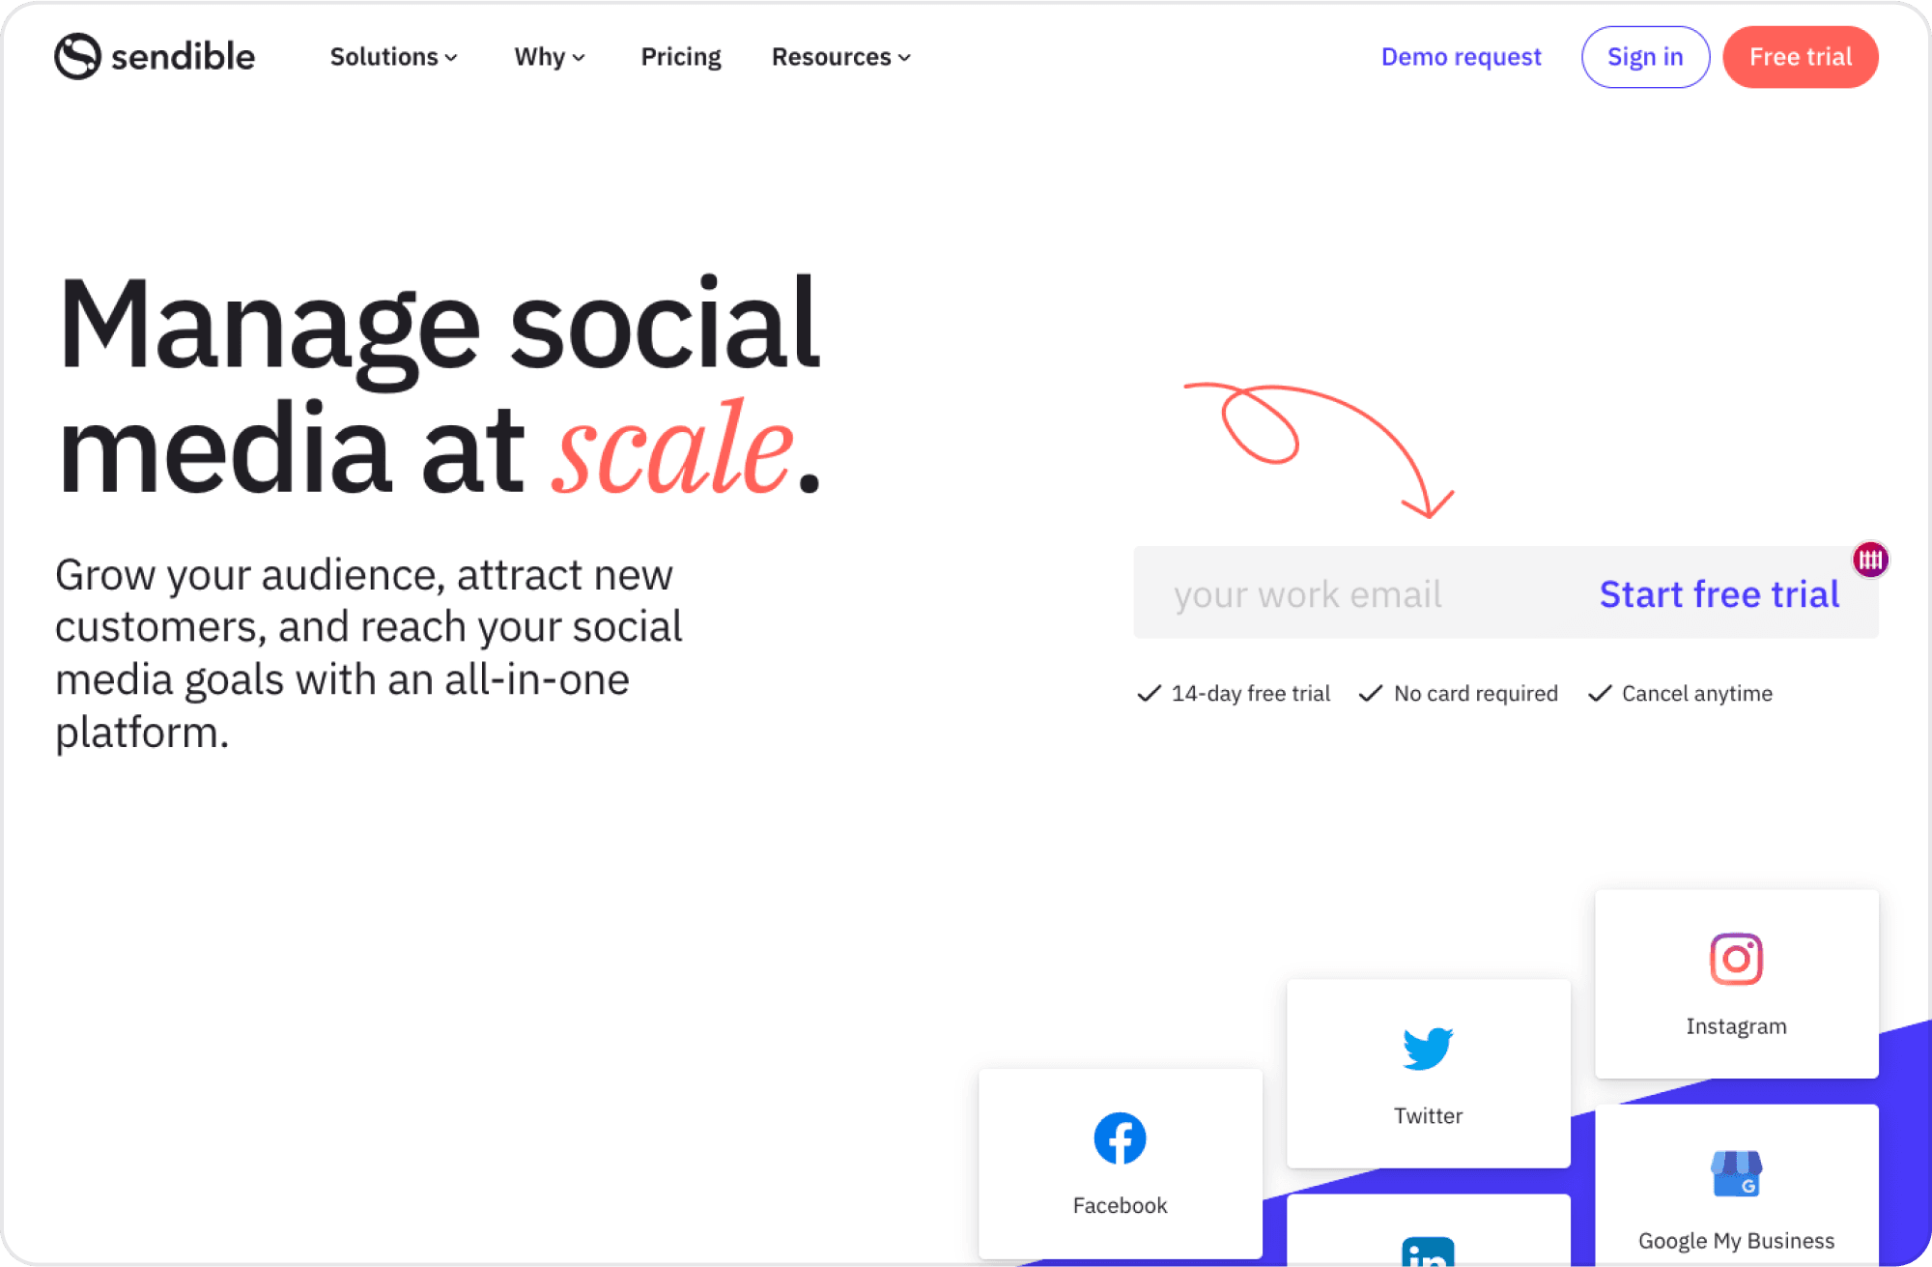Open the pink badge near the email field

1870,559
